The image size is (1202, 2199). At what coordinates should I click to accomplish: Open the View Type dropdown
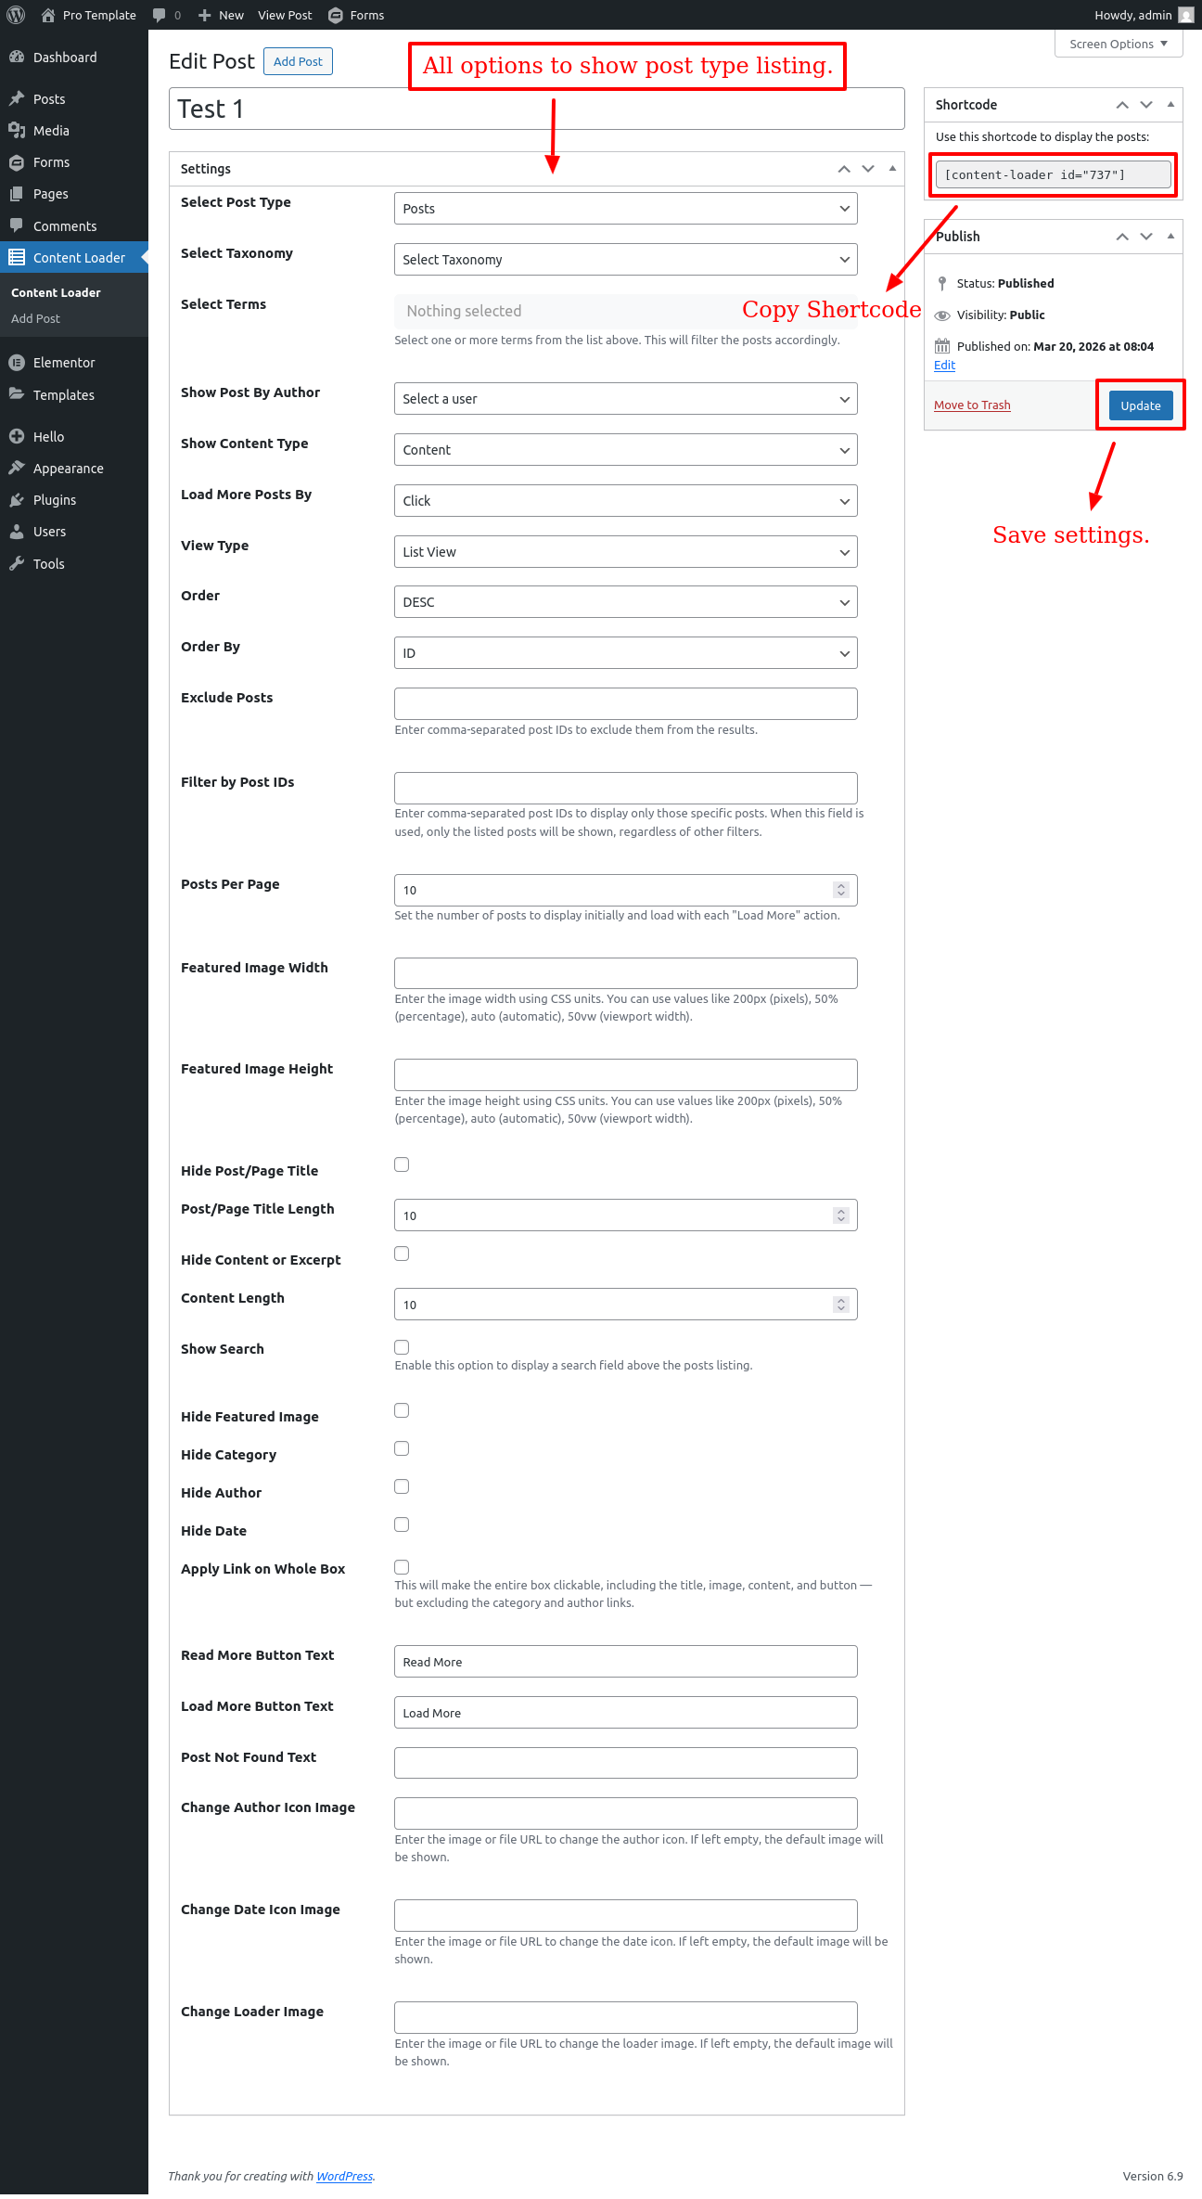pyautogui.click(x=626, y=552)
